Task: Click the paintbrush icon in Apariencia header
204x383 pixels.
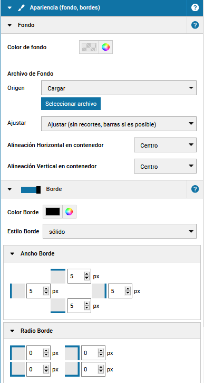Action: point(22,8)
